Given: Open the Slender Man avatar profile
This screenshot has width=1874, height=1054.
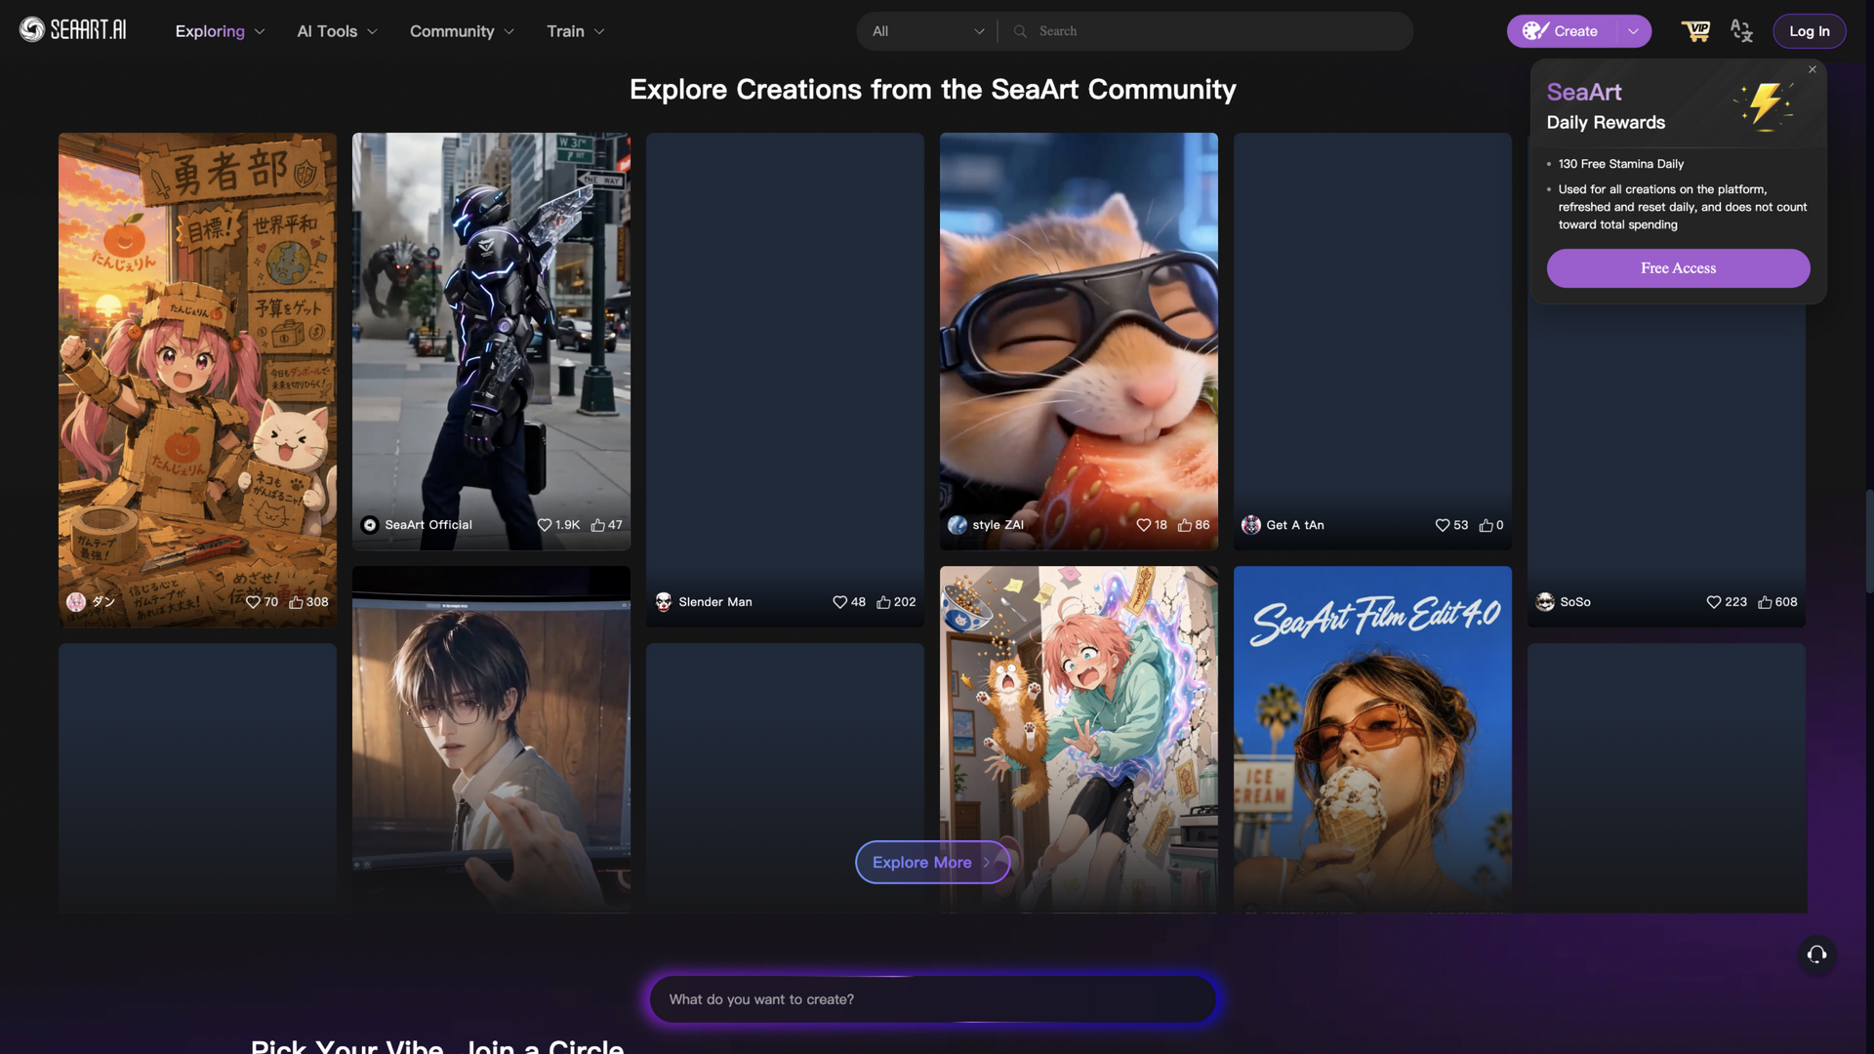Looking at the screenshot, I should pos(664,602).
